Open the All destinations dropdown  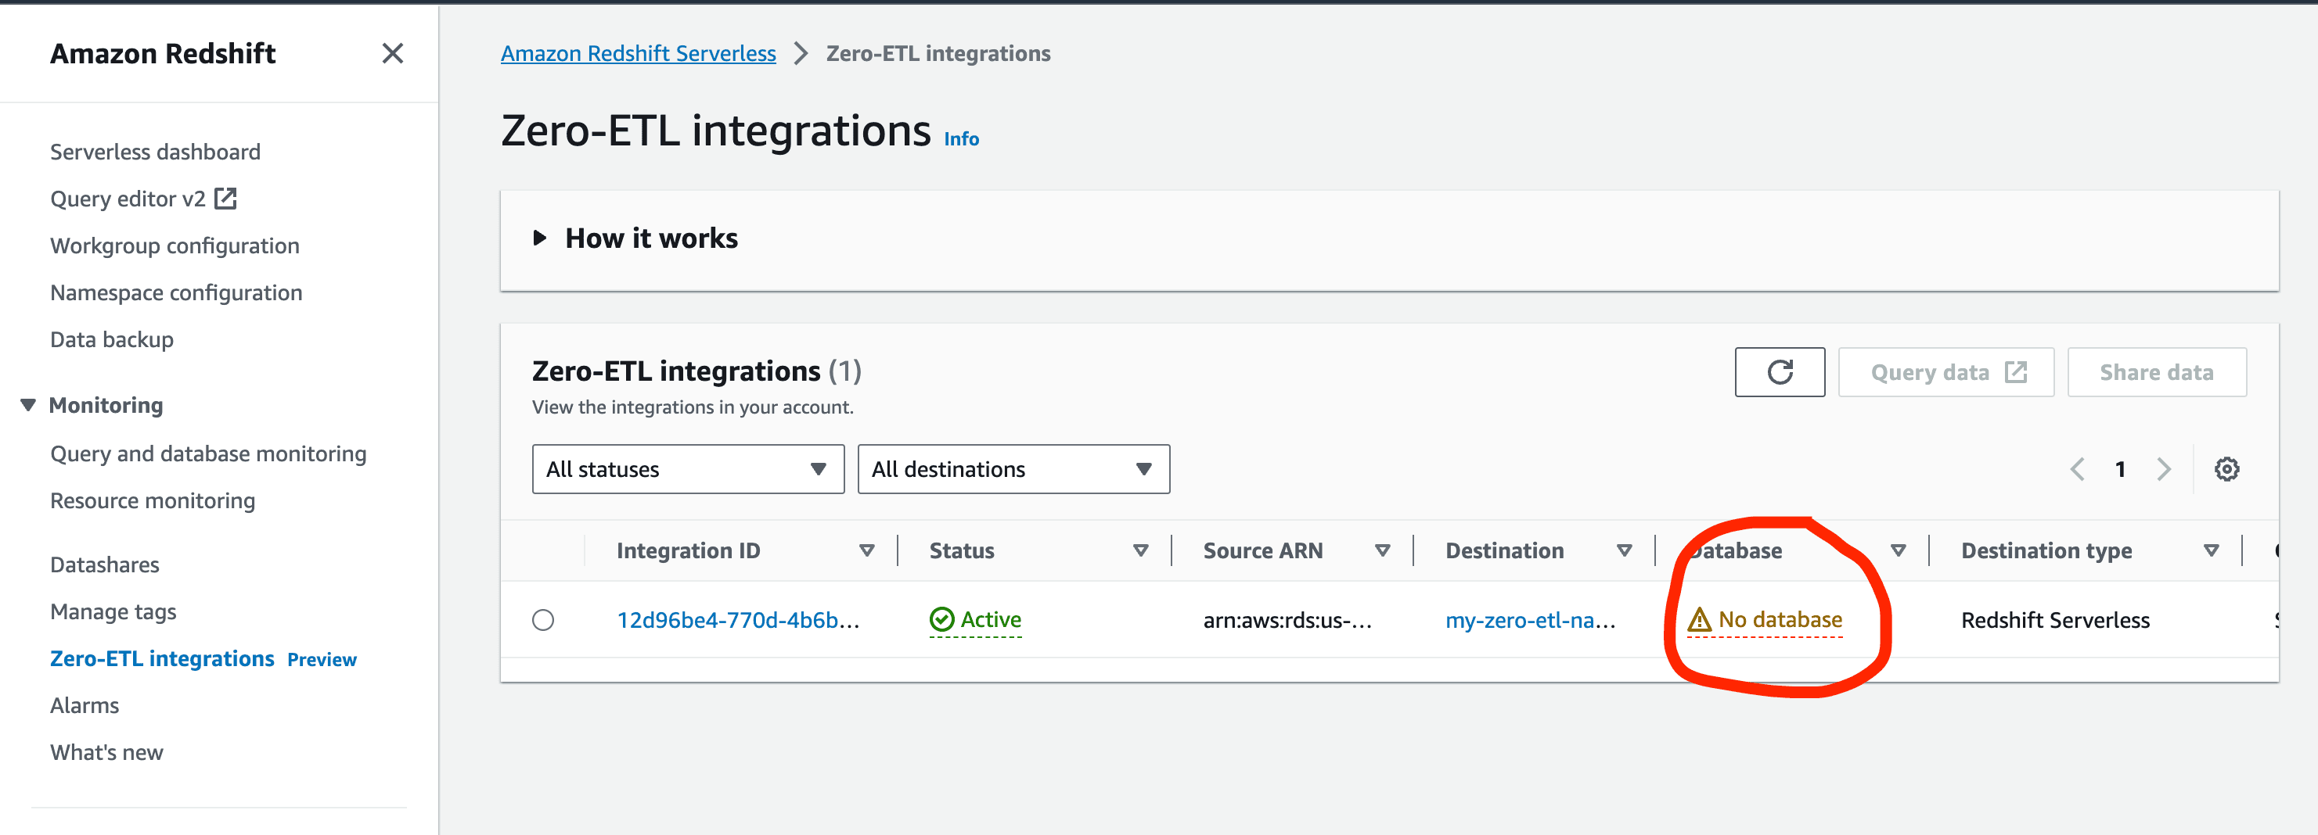pyautogui.click(x=1013, y=469)
